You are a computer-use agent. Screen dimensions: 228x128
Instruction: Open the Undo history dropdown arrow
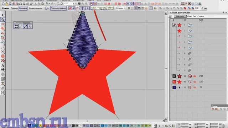tap(49, 4)
